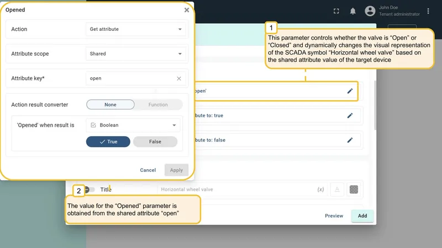This screenshot has height=248, width=442.
Task: Close the Opened dialog with X icon
Action: [x=187, y=10]
